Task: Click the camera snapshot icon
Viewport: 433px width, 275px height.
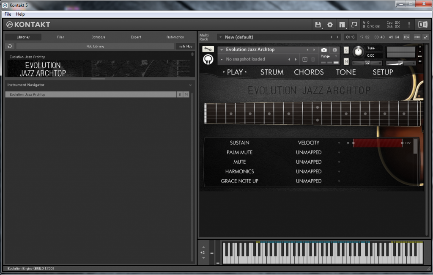Action: click(x=323, y=50)
